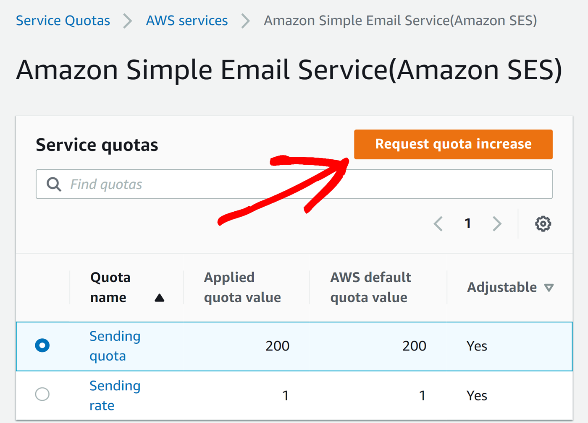Follow the Sending rate link
Image resolution: width=588 pixels, height=423 pixels.
114,395
